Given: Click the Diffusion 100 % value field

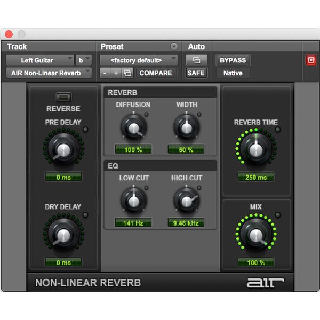Looking at the screenshot, I should coord(133,149).
